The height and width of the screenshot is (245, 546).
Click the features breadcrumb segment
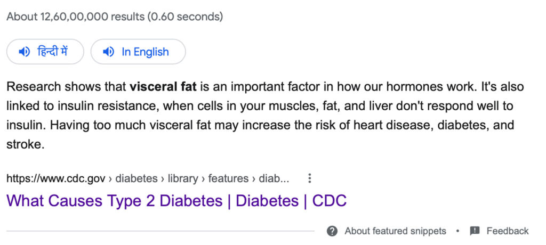tap(229, 178)
